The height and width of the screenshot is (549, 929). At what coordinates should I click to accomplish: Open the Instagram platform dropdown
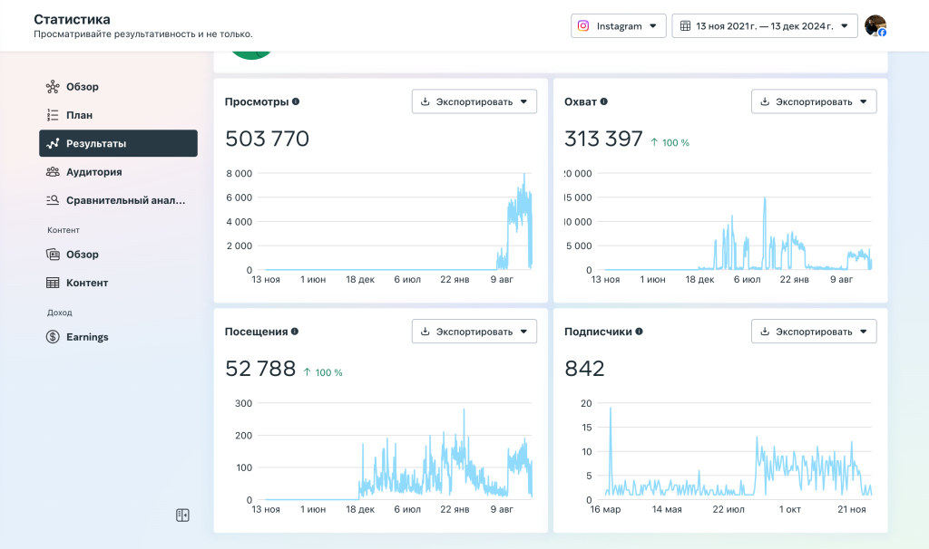point(619,26)
